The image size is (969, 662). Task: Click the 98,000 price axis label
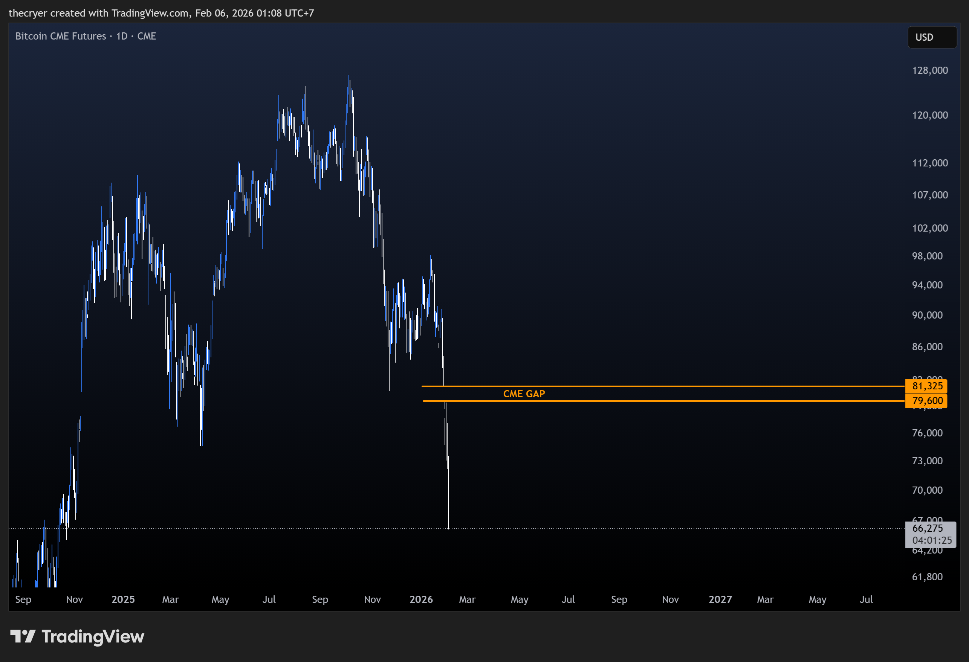pyautogui.click(x=927, y=256)
